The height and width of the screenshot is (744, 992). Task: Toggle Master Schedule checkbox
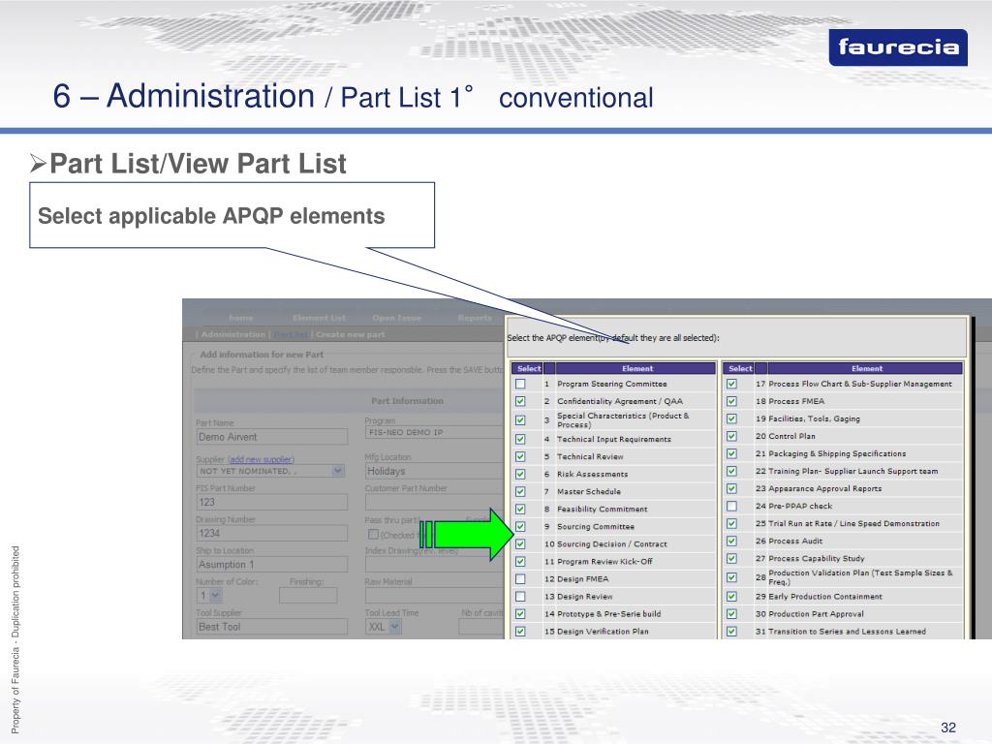pyautogui.click(x=520, y=491)
